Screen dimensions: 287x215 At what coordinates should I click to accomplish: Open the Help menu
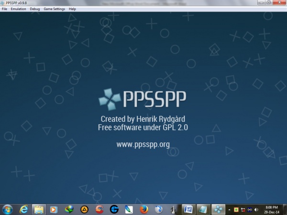click(x=72, y=9)
